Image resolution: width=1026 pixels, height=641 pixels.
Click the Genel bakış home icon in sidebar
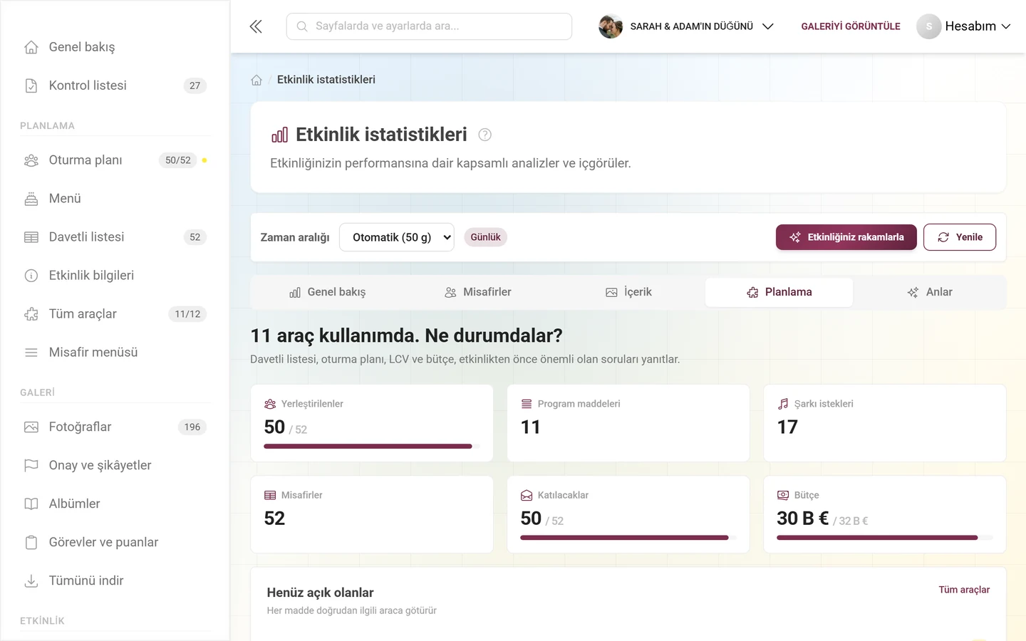(31, 47)
